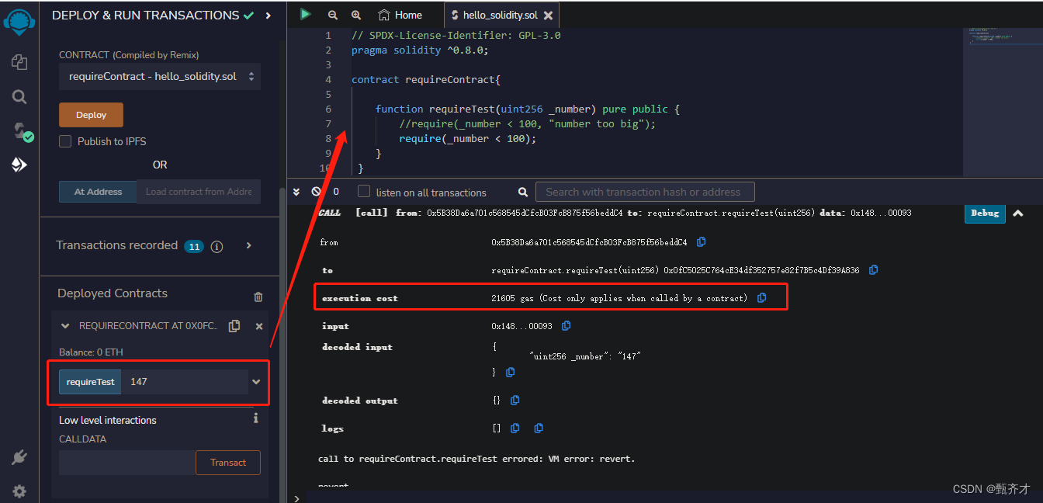Copy the logs value first icon
This screenshot has height=503, width=1043.
point(515,428)
